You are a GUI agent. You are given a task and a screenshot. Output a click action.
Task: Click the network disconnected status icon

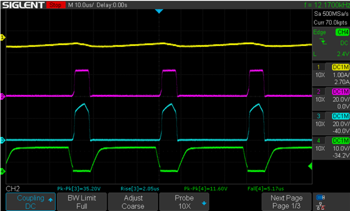(x=320, y=206)
